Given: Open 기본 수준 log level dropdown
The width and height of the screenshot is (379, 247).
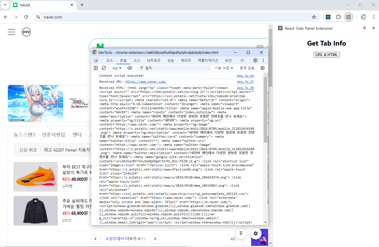Looking at the screenshot, I should (224, 68).
